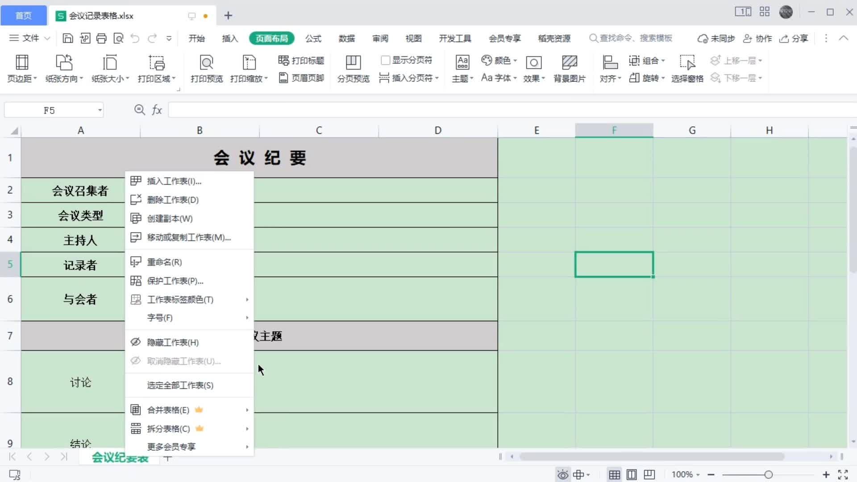
Task: Open Print Preview (打印预览)
Action: 206,69
